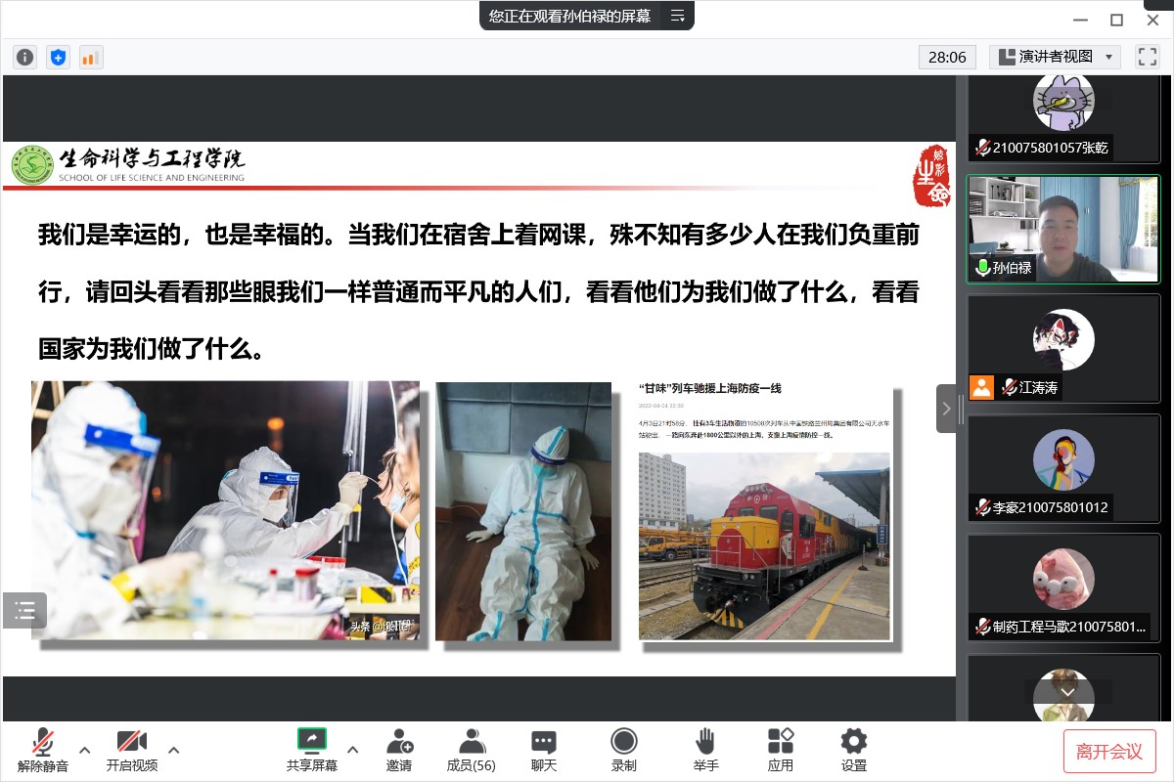The height and width of the screenshot is (782, 1174).
Task: Open the screen sharing options menu
Action: [353, 750]
